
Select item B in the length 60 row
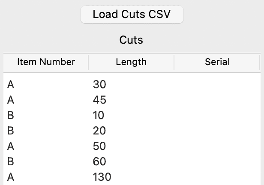11,162
